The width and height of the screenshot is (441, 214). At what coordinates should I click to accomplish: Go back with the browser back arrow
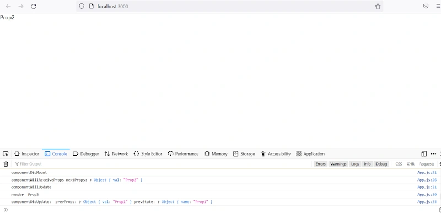click(8, 6)
